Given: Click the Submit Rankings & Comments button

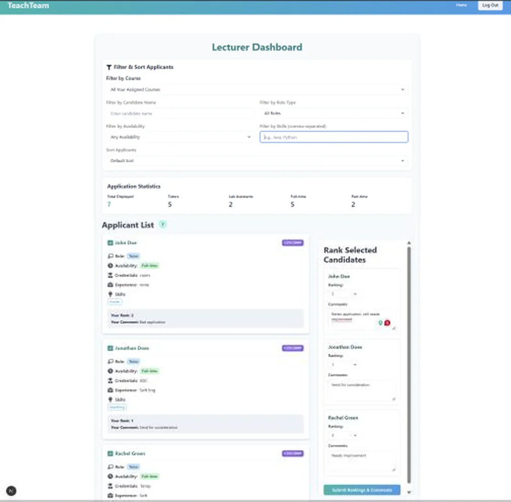Looking at the screenshot, I should 362,490.
